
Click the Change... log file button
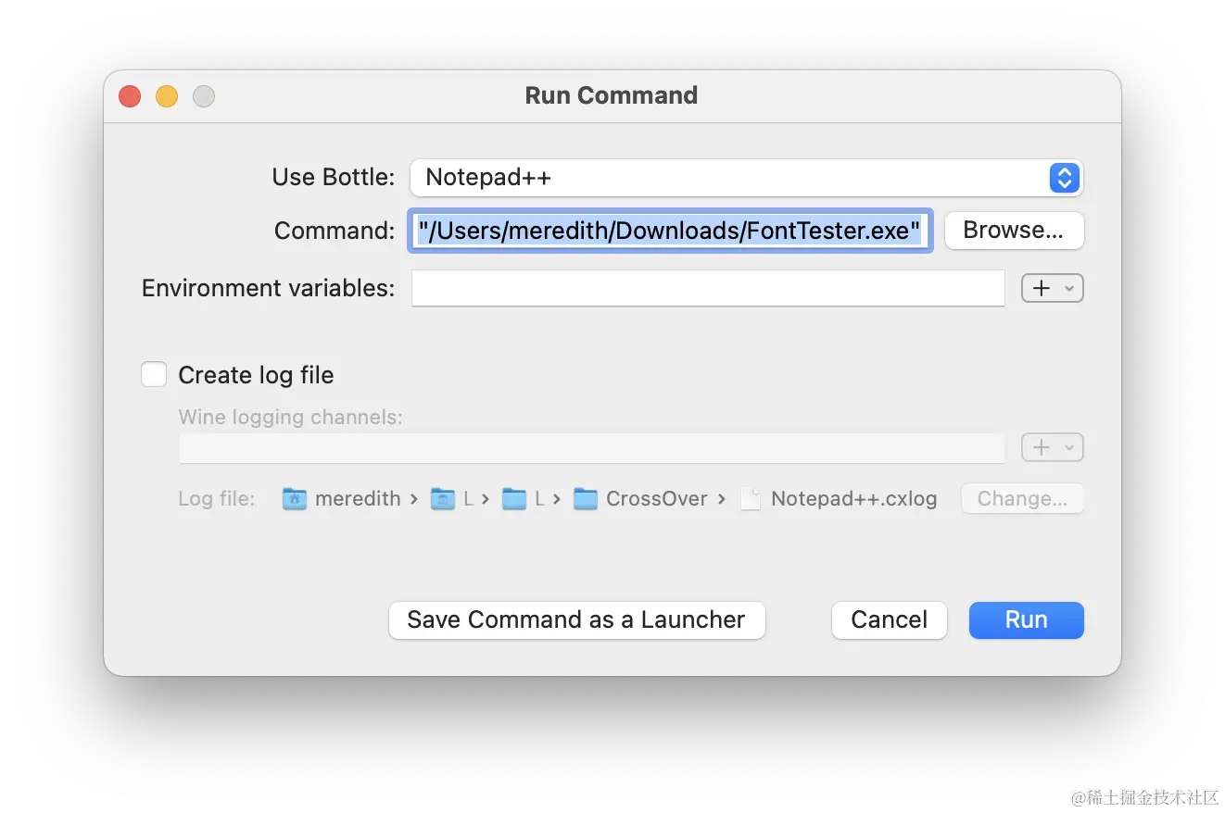click(x=1022, y=498)
